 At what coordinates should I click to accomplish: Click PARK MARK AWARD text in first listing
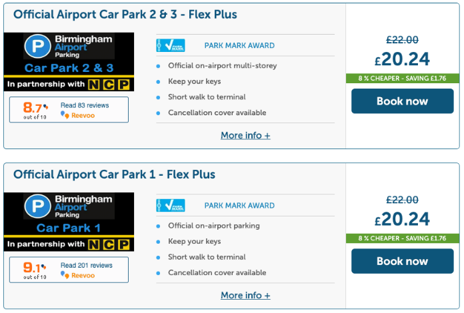point(239,46)
